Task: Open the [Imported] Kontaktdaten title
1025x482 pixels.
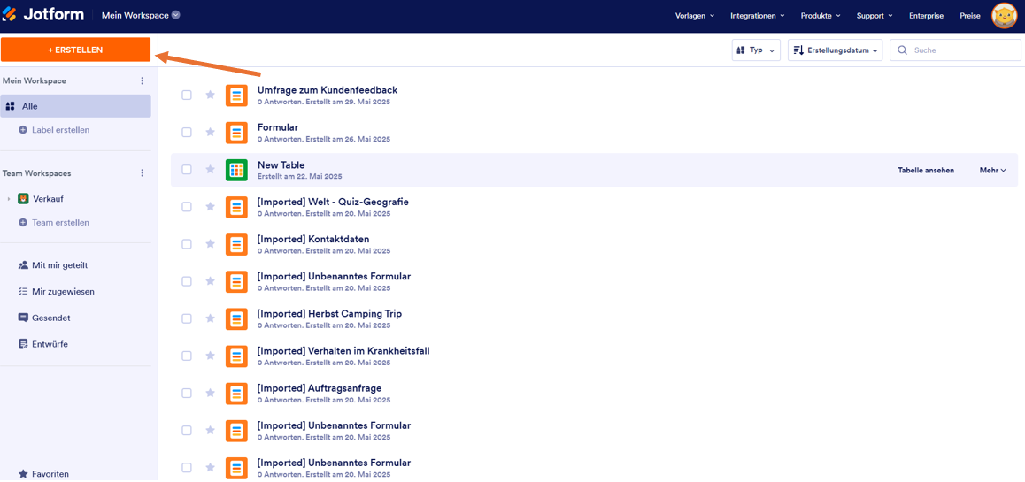Action: 313,239
